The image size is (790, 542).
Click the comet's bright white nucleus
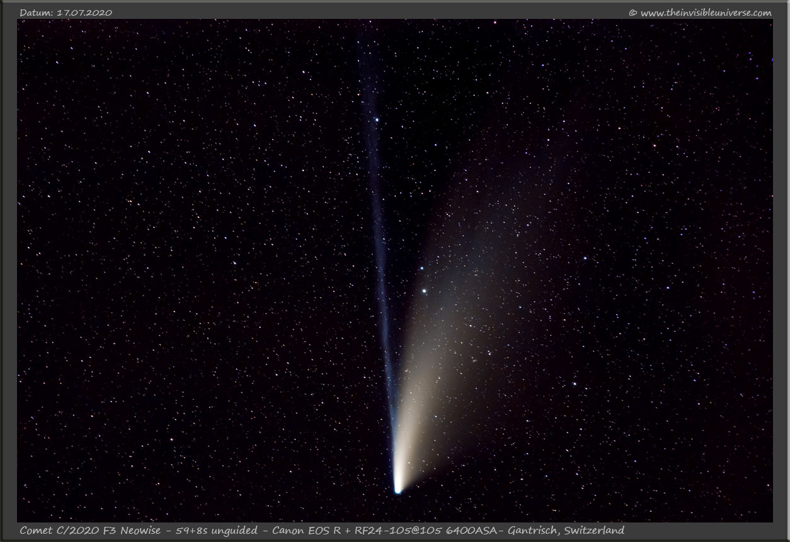point(398,488)
